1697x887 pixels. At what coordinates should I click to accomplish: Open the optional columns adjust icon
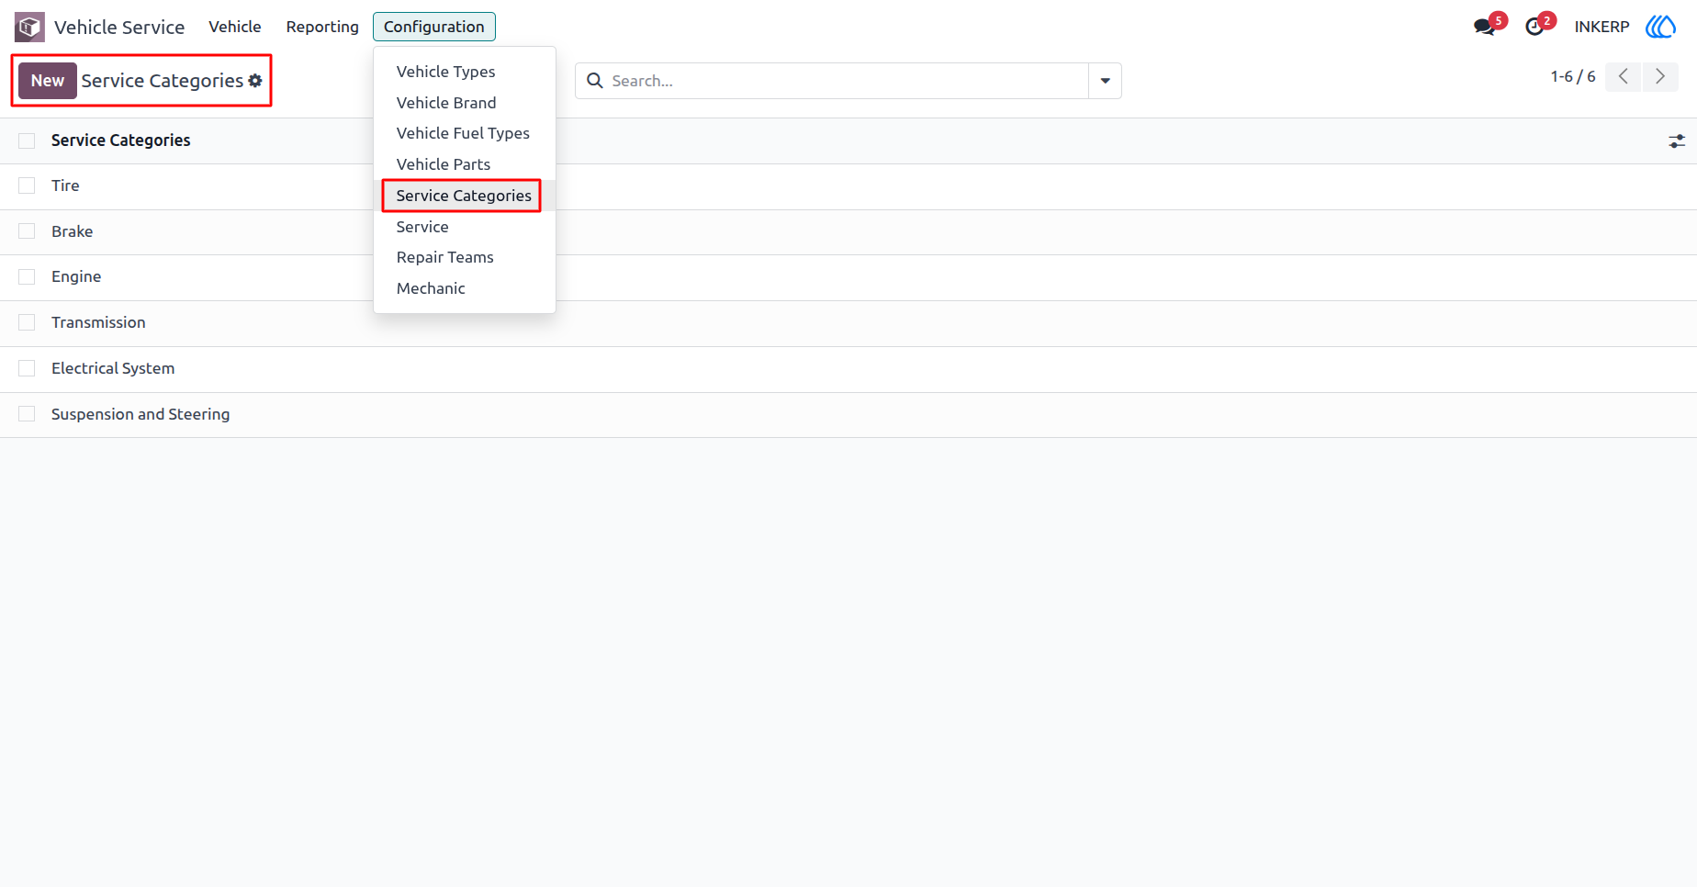point(1677,141)
